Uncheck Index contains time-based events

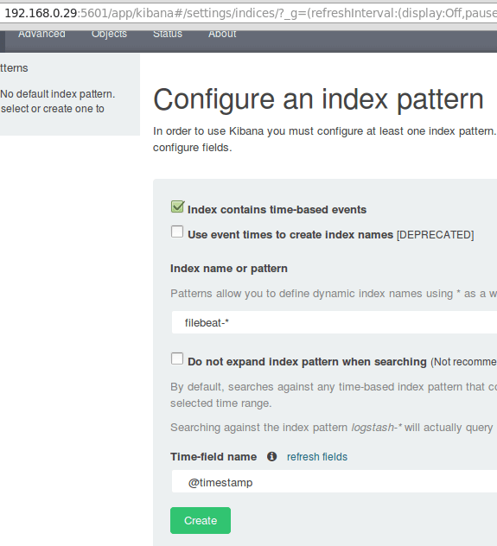coord(177,206)
